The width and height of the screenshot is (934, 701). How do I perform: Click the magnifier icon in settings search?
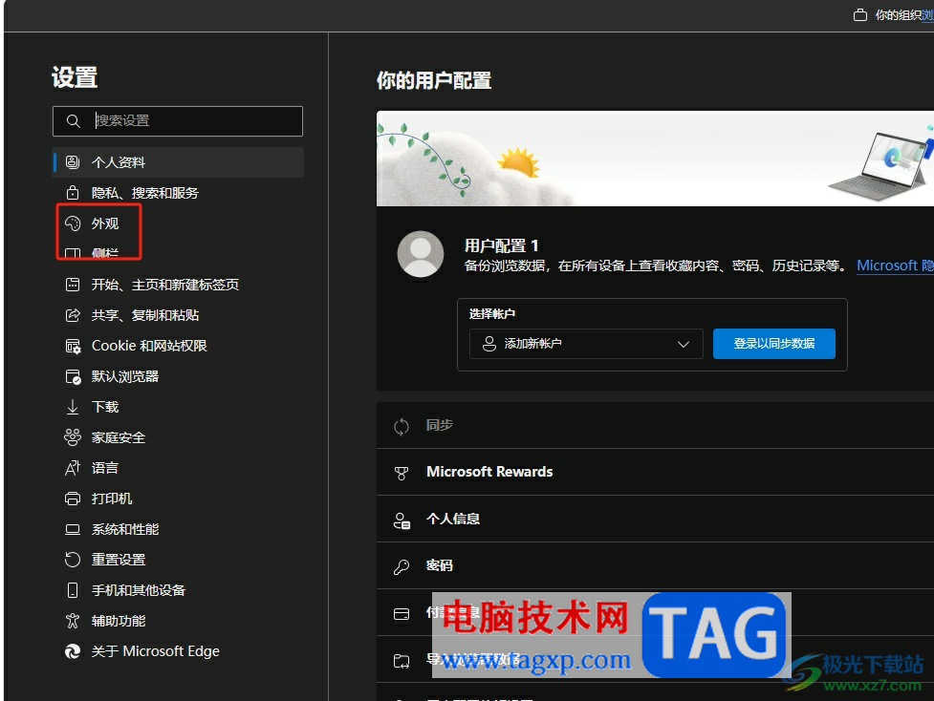click(x=74, y=121)
